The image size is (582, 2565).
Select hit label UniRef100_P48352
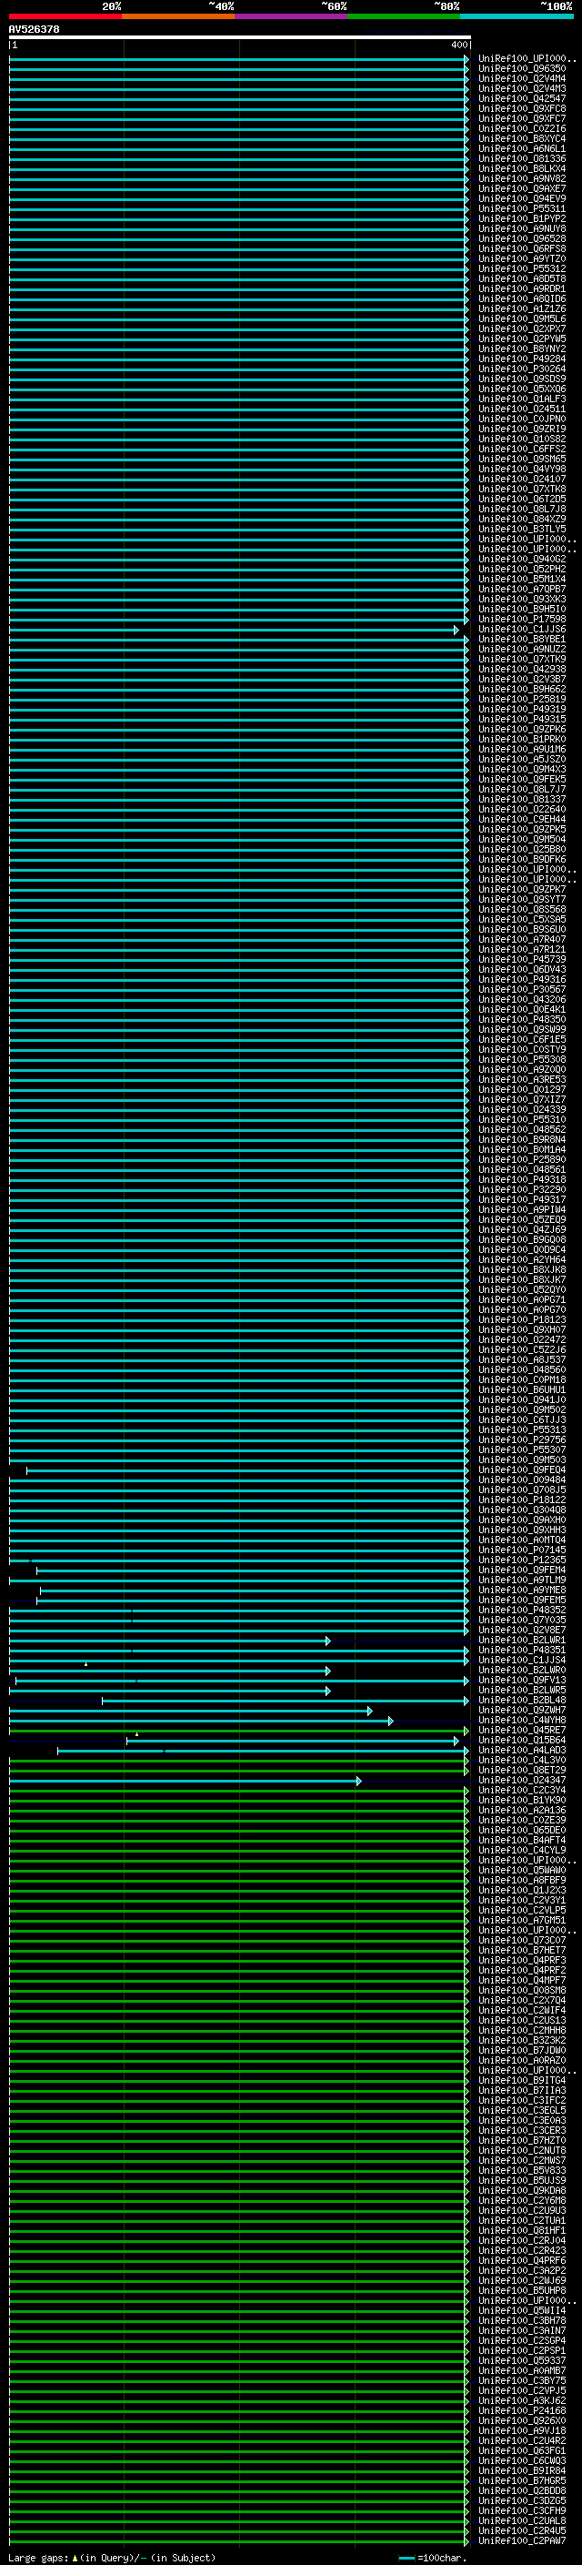[522, 1611]
